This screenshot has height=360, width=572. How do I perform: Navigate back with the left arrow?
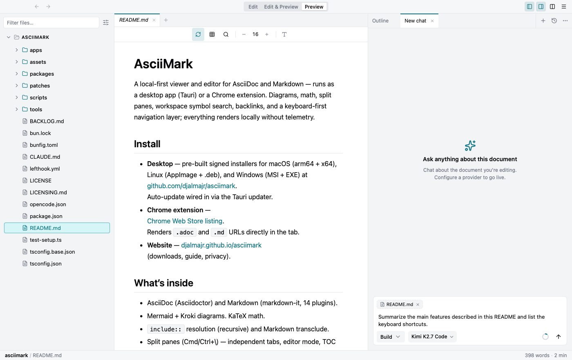[37, 7]
